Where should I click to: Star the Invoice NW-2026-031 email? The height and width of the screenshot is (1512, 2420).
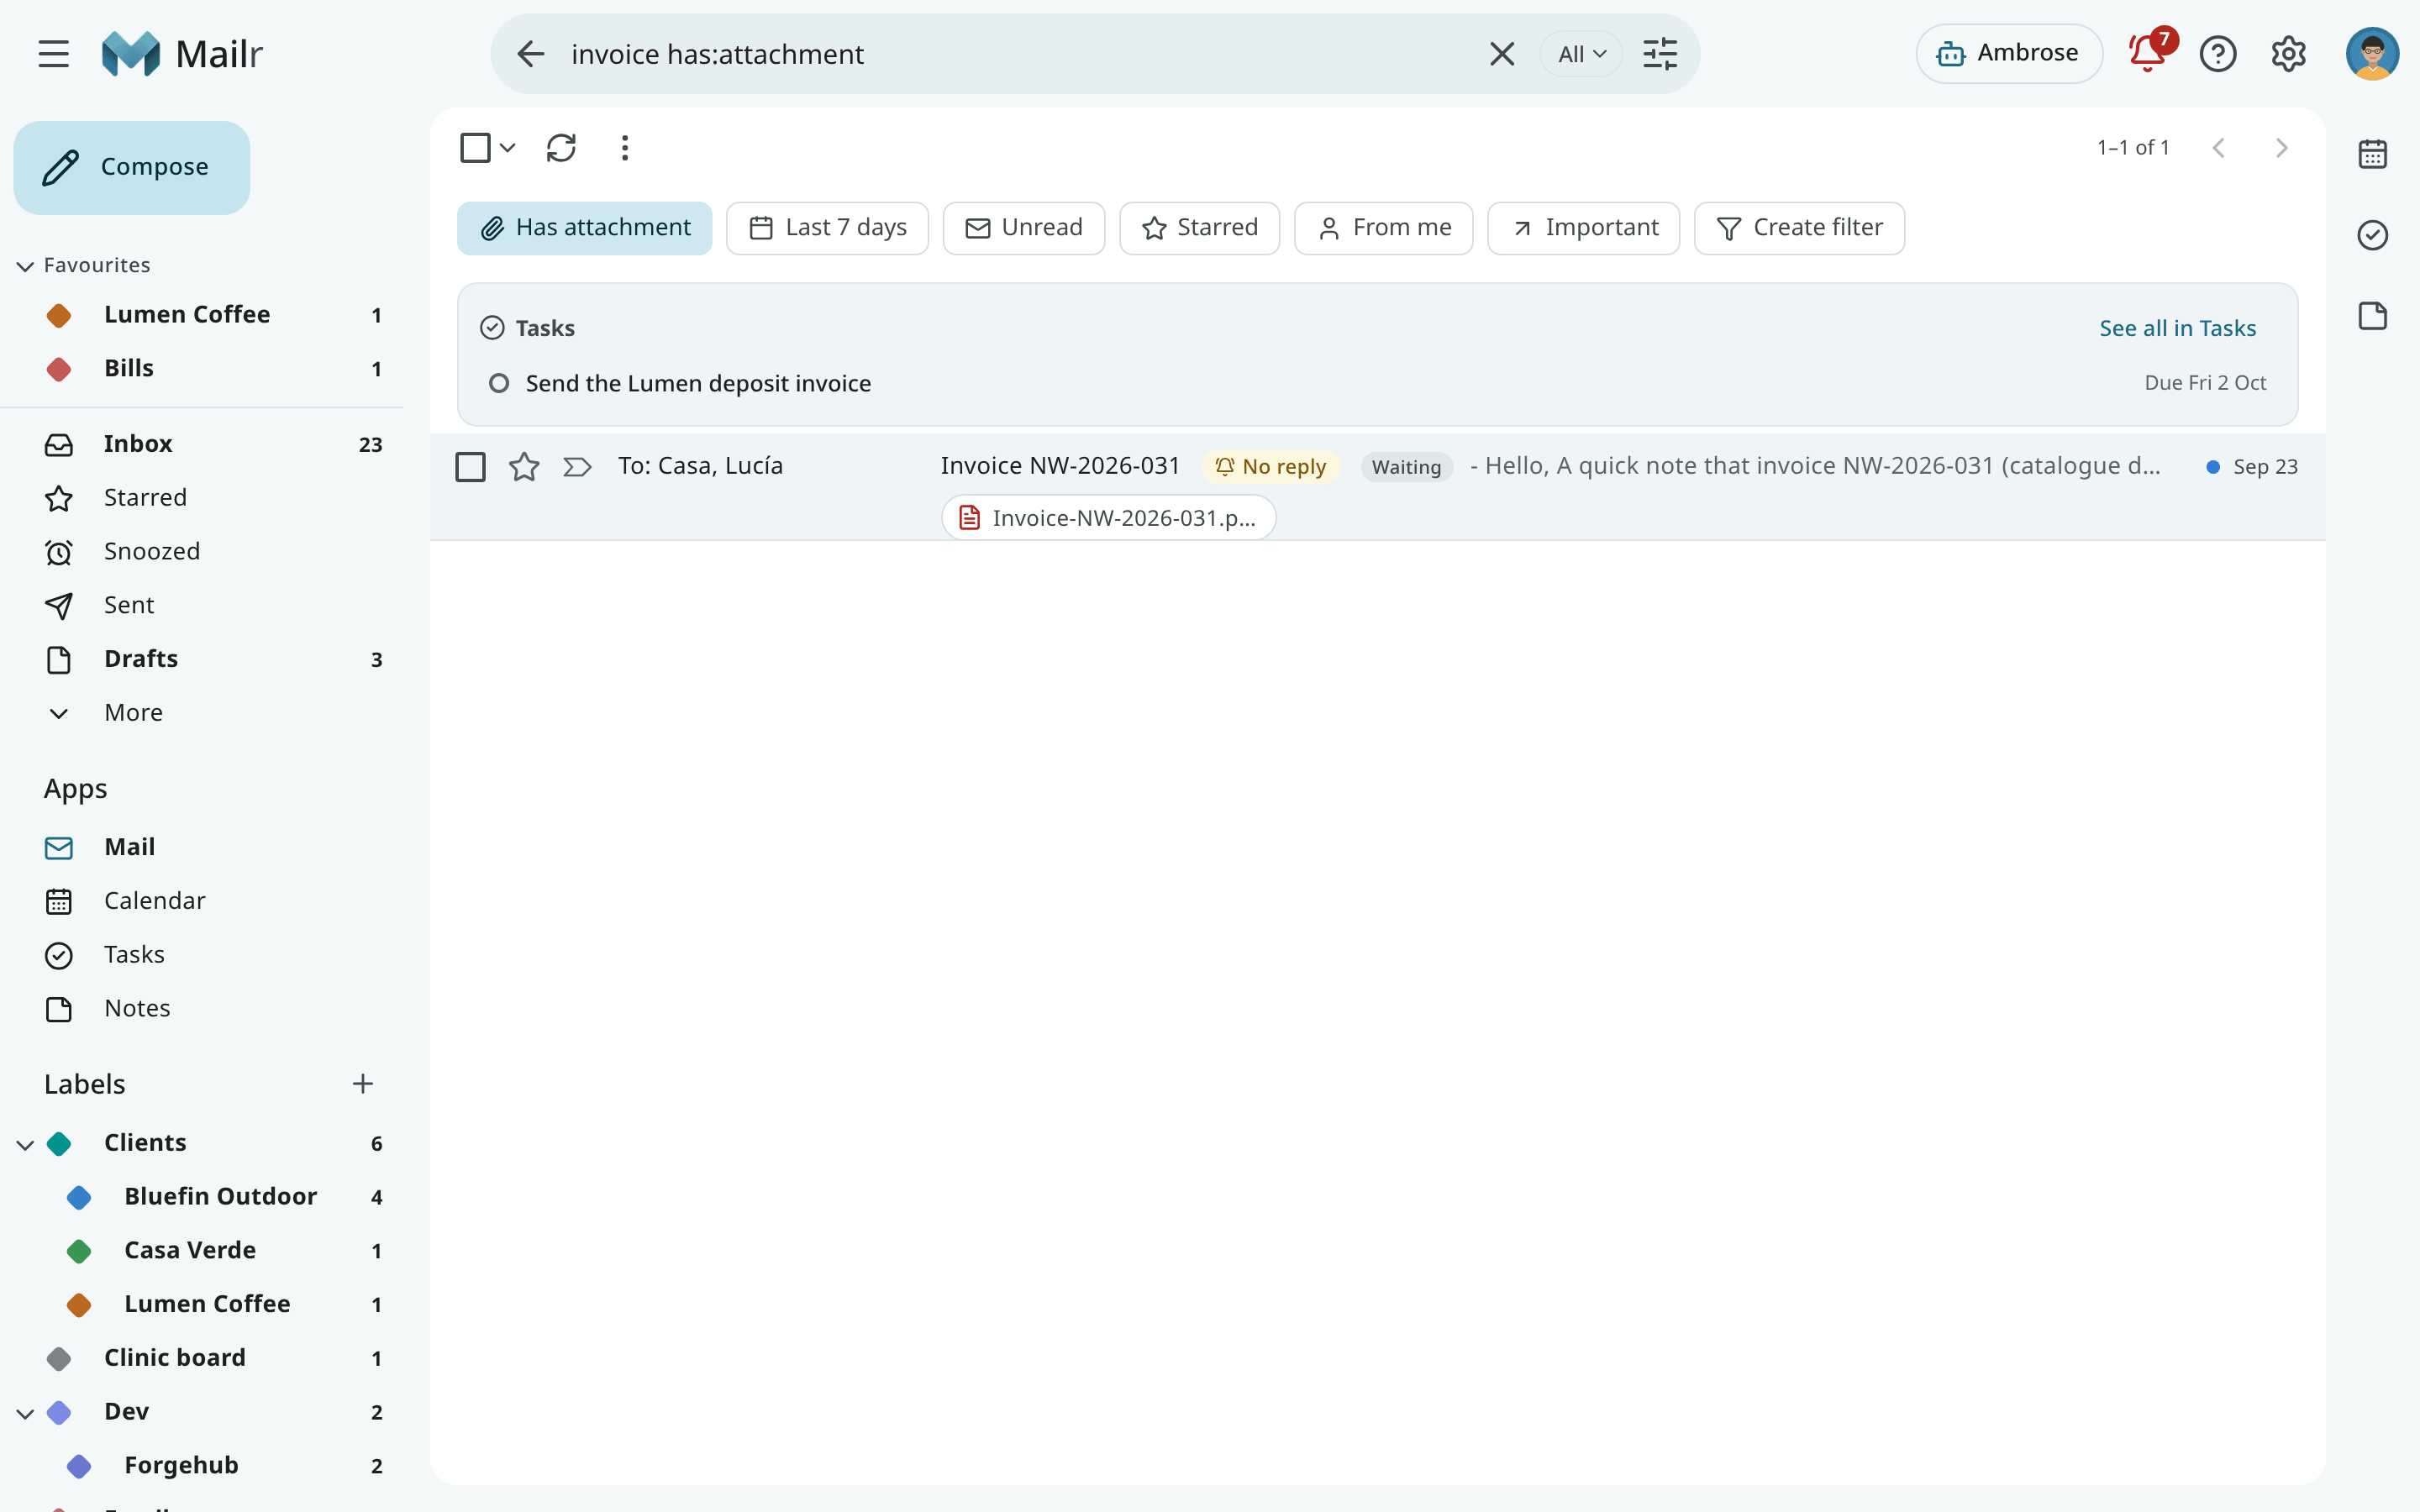(x=524, y=467)
